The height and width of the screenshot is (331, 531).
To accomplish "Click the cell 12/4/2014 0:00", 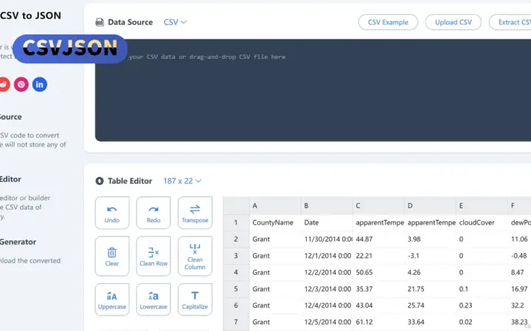I will tap(327, 305).
